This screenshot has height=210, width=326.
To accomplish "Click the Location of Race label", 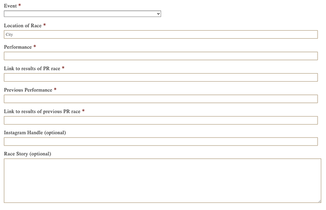I will 23,25.
